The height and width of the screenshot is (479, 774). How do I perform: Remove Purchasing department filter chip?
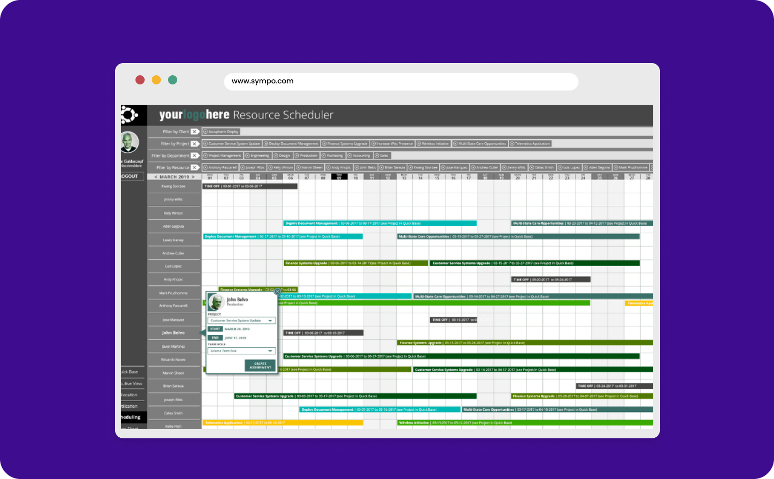click(323, 156)
